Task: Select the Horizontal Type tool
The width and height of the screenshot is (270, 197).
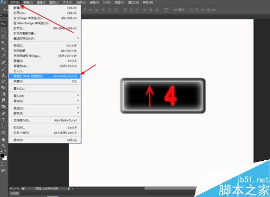Action: point(3,120)
